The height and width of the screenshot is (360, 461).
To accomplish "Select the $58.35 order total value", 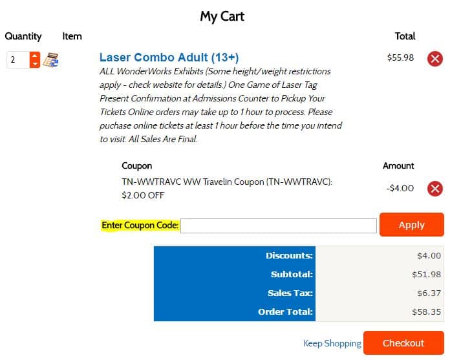I will coord(426,312).
